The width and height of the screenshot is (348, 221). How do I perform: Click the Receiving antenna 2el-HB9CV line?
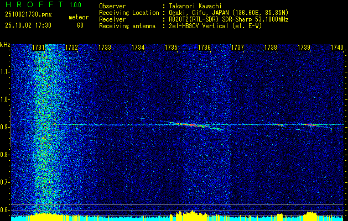click(x=215, y=26)
